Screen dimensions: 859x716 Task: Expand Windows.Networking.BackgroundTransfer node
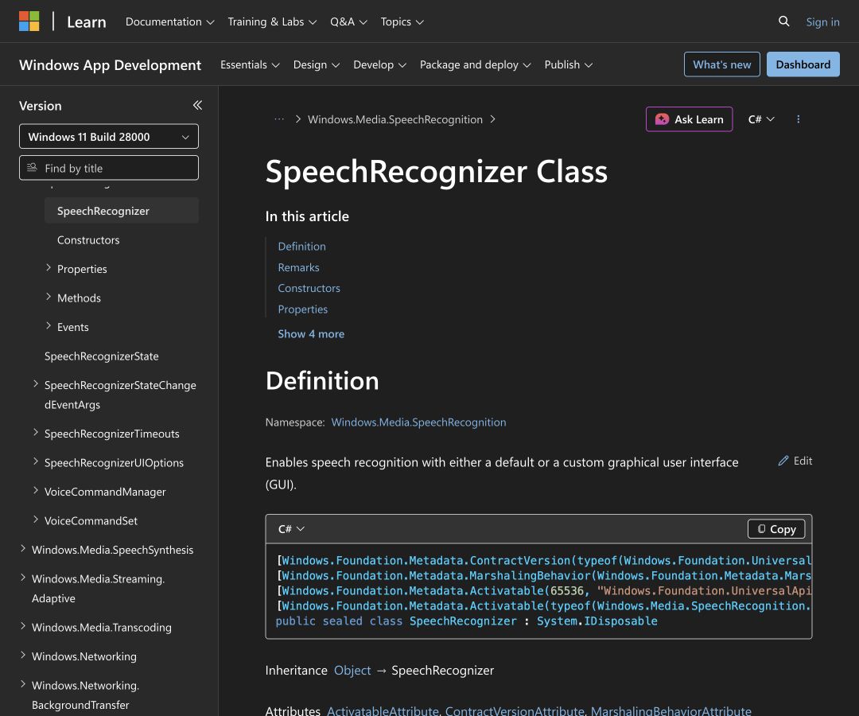coord(23,684)
